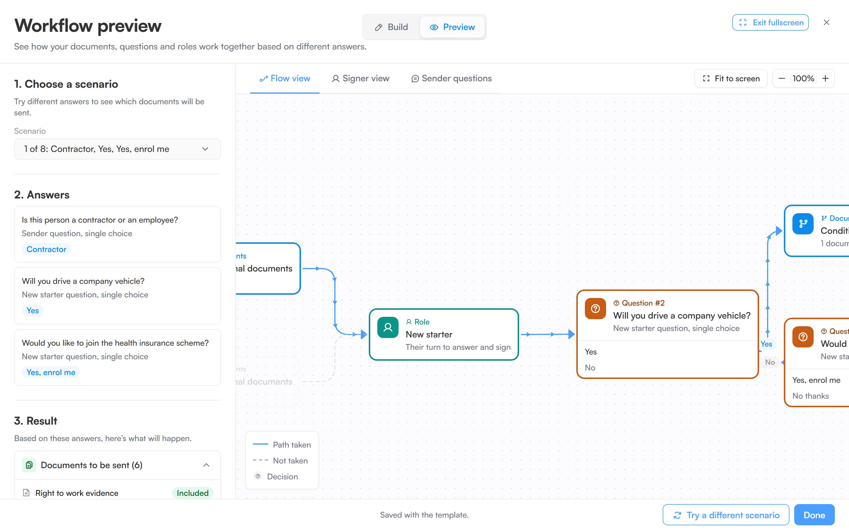
Task: Click the small Role person icon label
Action: (409, 322)
